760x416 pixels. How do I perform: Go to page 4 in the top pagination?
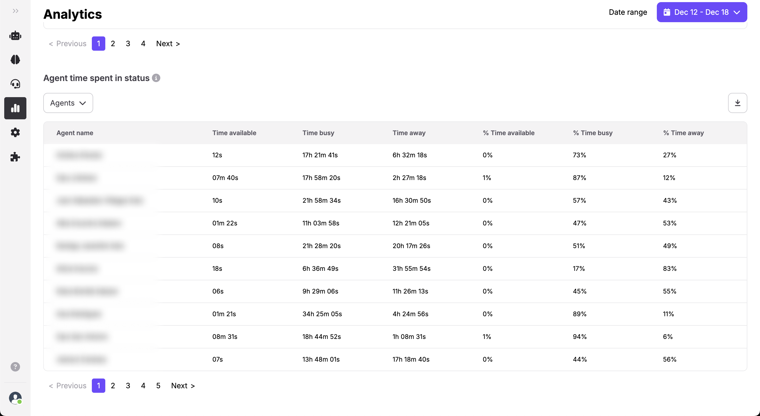point(143,44)
